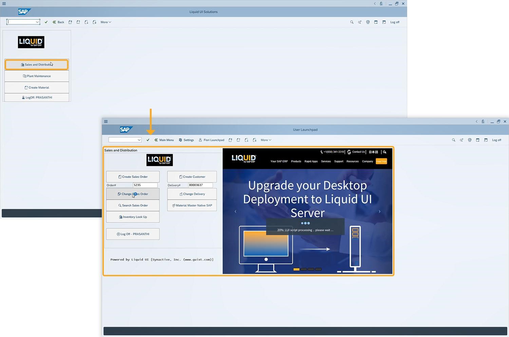Click Contact Us link on website header
The width and height of the screenshot is (509, 337).
pyautogui.click(x=356, y=152)
